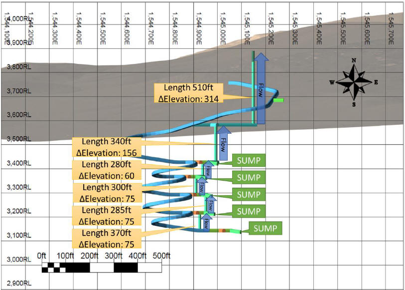The image size is (405, 290).
Task: Select the Length 280ft elevation 60 callout
Action: point(107,170)
